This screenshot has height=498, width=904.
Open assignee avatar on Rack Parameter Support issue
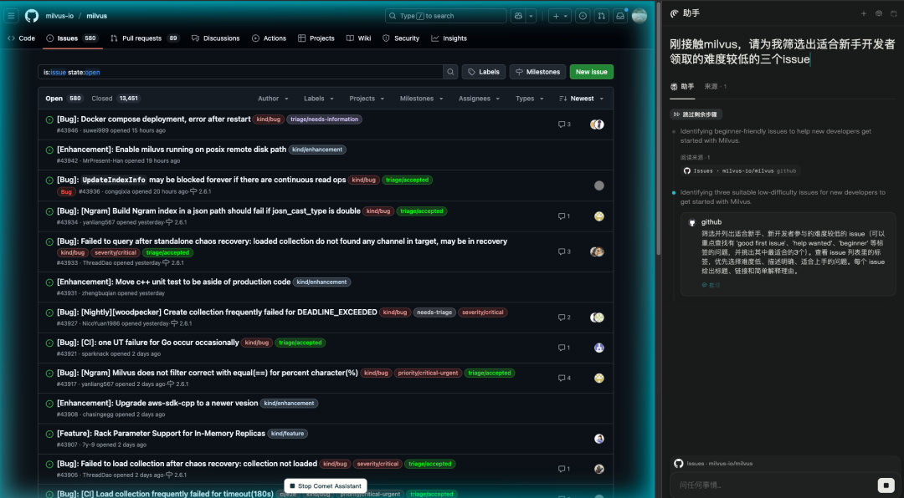599,439
